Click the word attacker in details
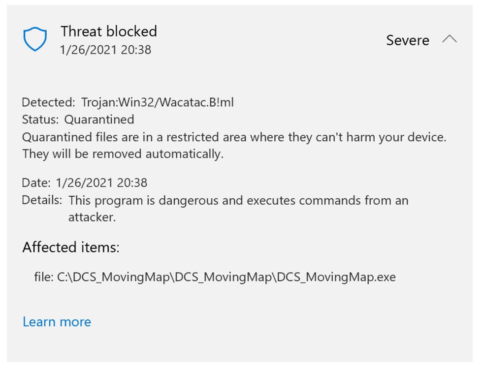481x369 pixels. [92, 217]
